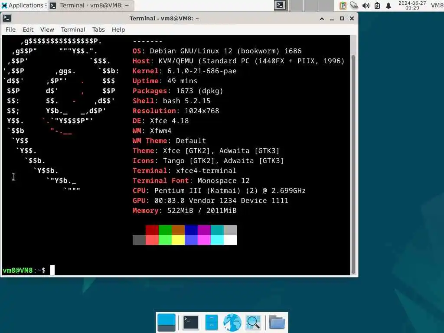
Task: Click the volume speaker icon
Action: 366,5
